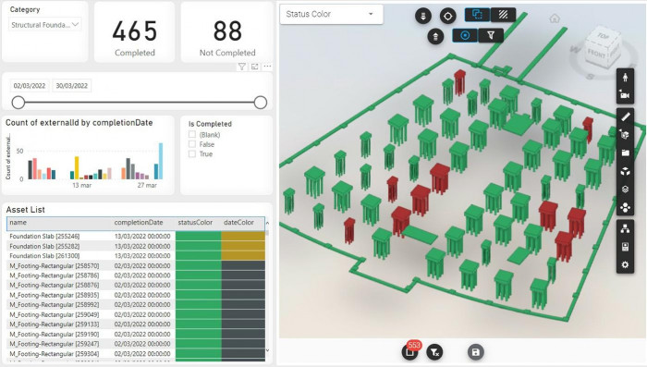Click the camera interactions icon
647x367 pixels.
click(x=625, y=95)
